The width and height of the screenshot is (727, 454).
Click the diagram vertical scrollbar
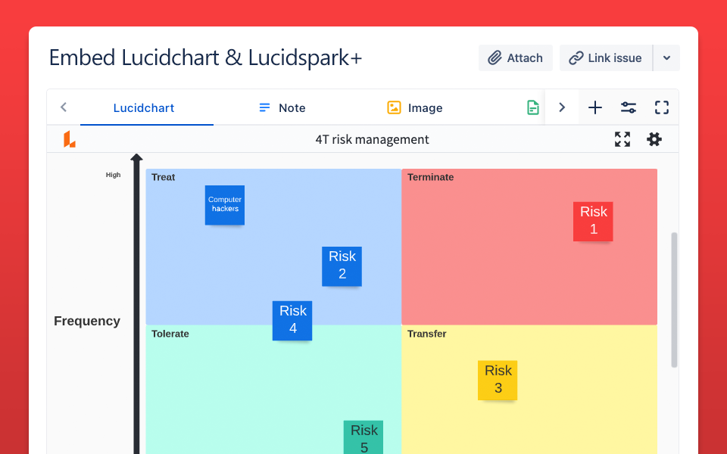click(x=674, y=300)
